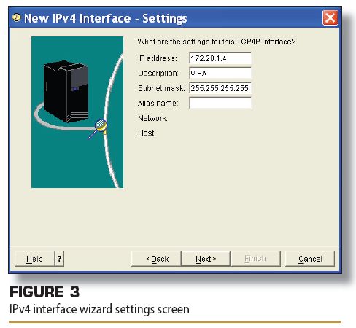
Task: Click in the Description field containing VIPA
Action: pos(220,73)
